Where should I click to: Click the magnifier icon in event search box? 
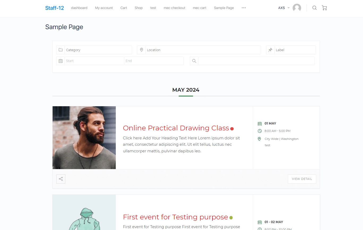tap(194, 61)
